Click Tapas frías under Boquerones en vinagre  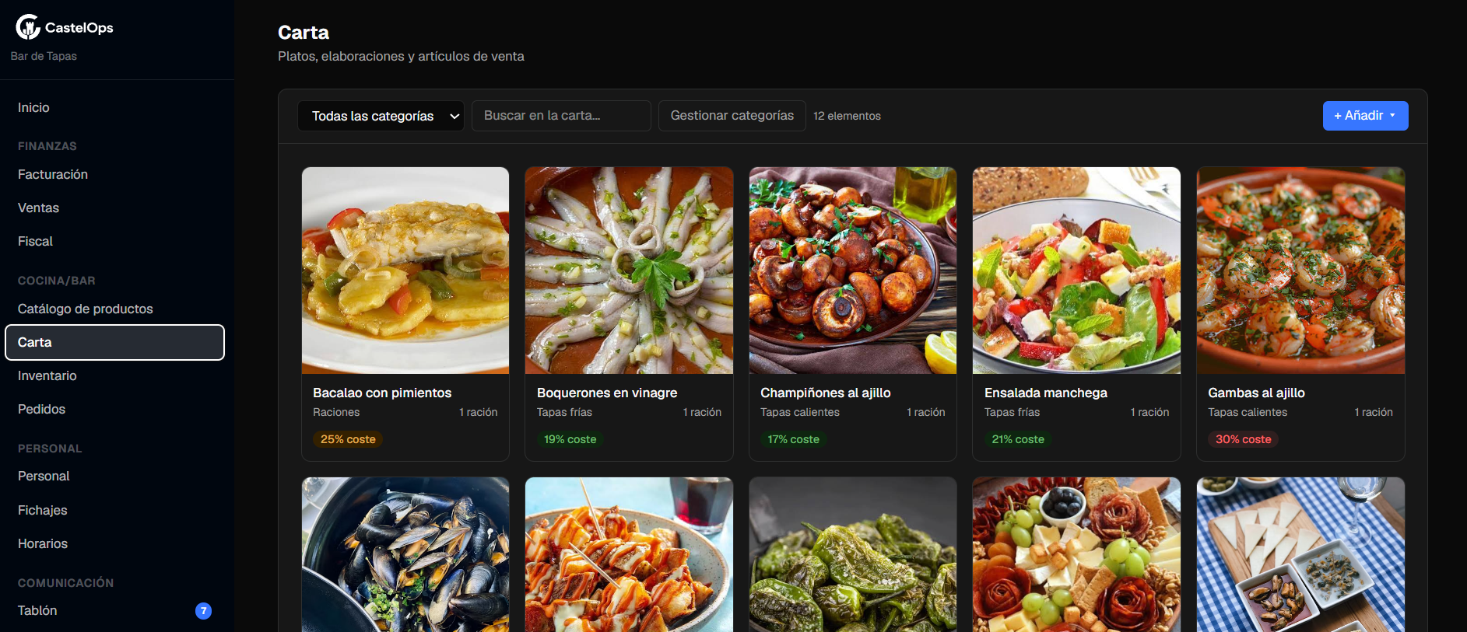coord(564,412)
